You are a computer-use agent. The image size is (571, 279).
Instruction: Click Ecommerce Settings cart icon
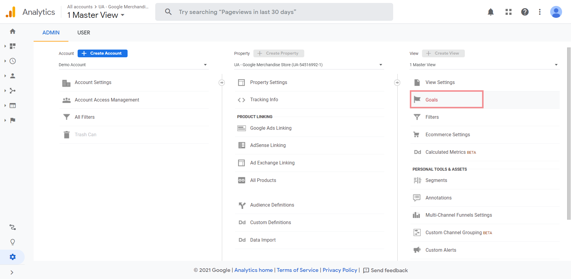pyautogui.click(x=416, y=134)
